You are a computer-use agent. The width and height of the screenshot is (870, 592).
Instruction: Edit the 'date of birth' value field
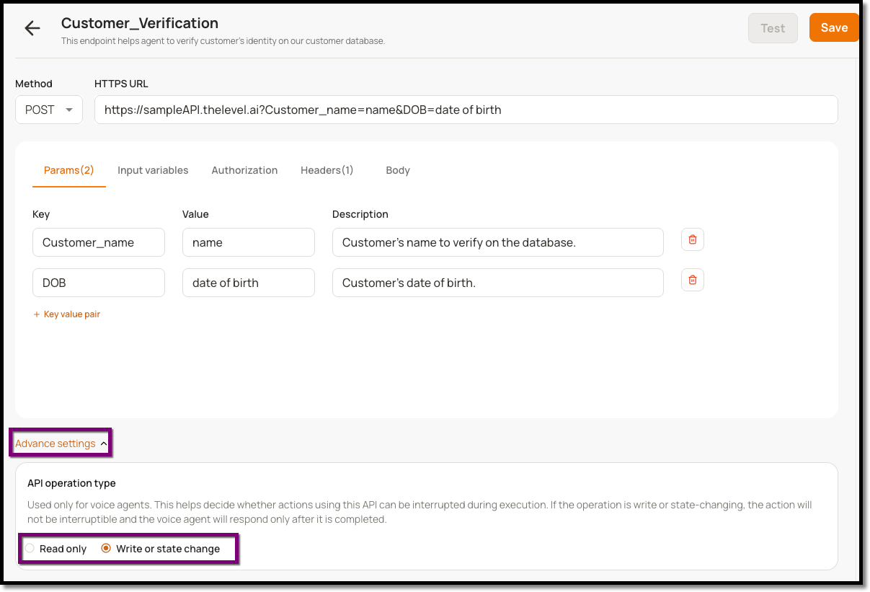pos(249,283)
